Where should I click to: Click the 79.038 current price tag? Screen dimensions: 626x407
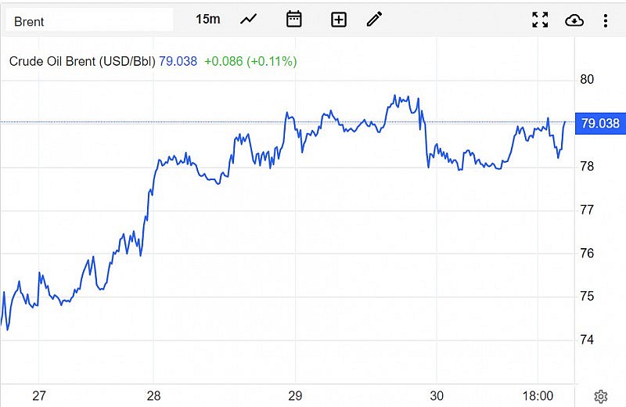click(x=599, y=124)
